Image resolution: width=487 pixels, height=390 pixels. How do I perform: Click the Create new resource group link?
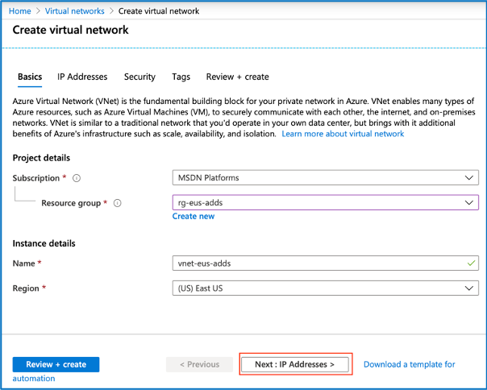point(194,216)
